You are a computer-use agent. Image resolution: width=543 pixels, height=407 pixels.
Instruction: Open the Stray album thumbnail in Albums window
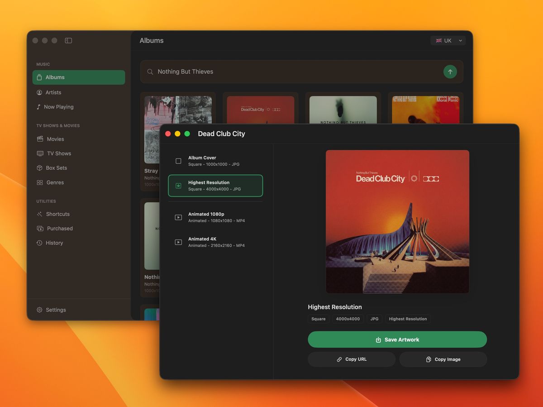[x=178, y=129]
